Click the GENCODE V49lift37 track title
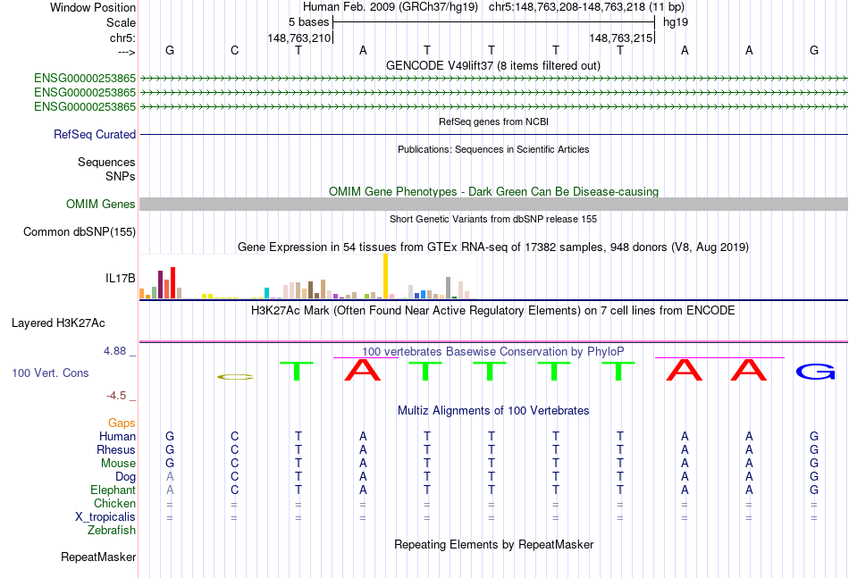Screen dimensions: 849x578 (493, 65)
